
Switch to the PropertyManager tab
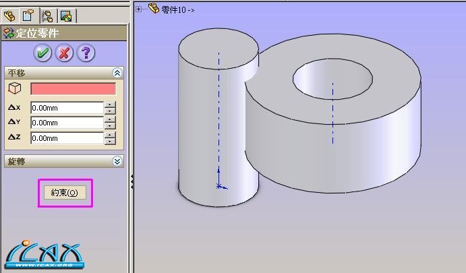(x=28, y=16)
